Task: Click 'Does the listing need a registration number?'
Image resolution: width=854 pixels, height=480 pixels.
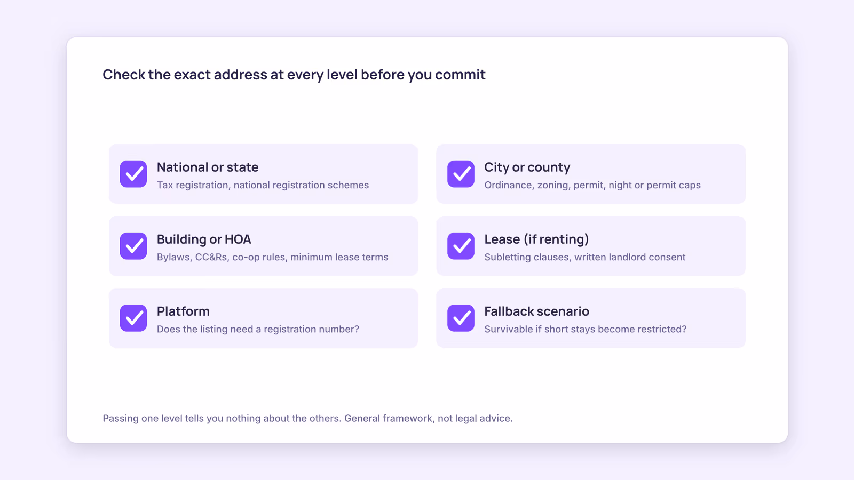Action: (258, 329)
